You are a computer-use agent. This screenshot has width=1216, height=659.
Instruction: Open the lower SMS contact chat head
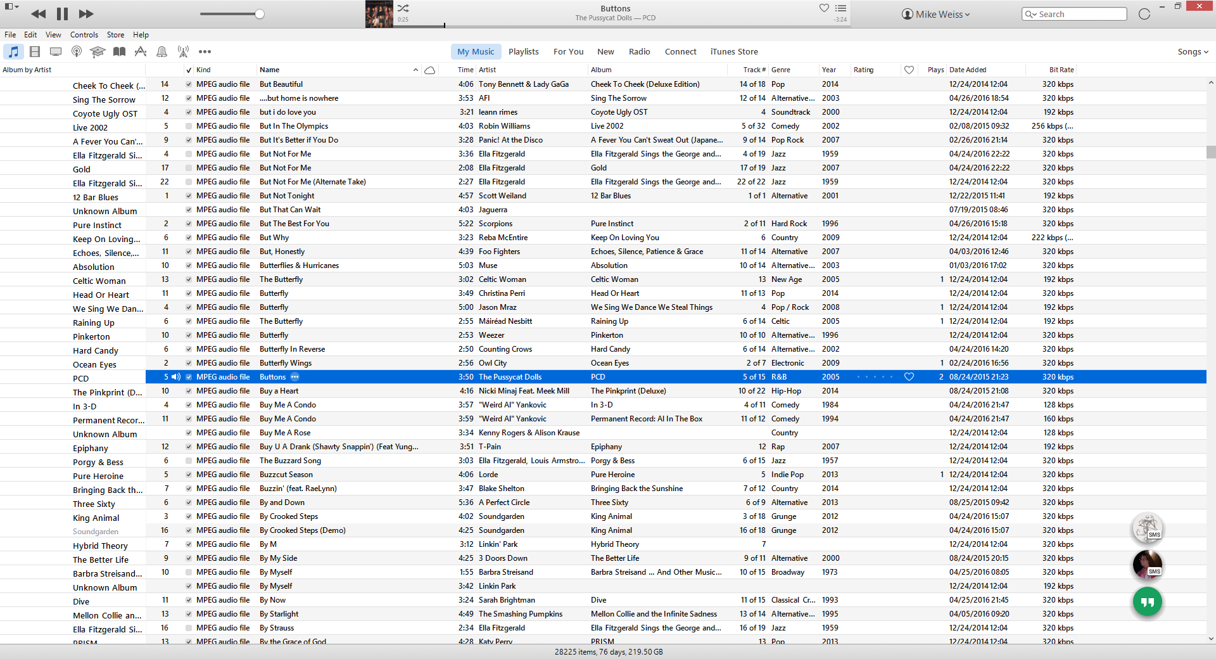tap(1148, 565)
